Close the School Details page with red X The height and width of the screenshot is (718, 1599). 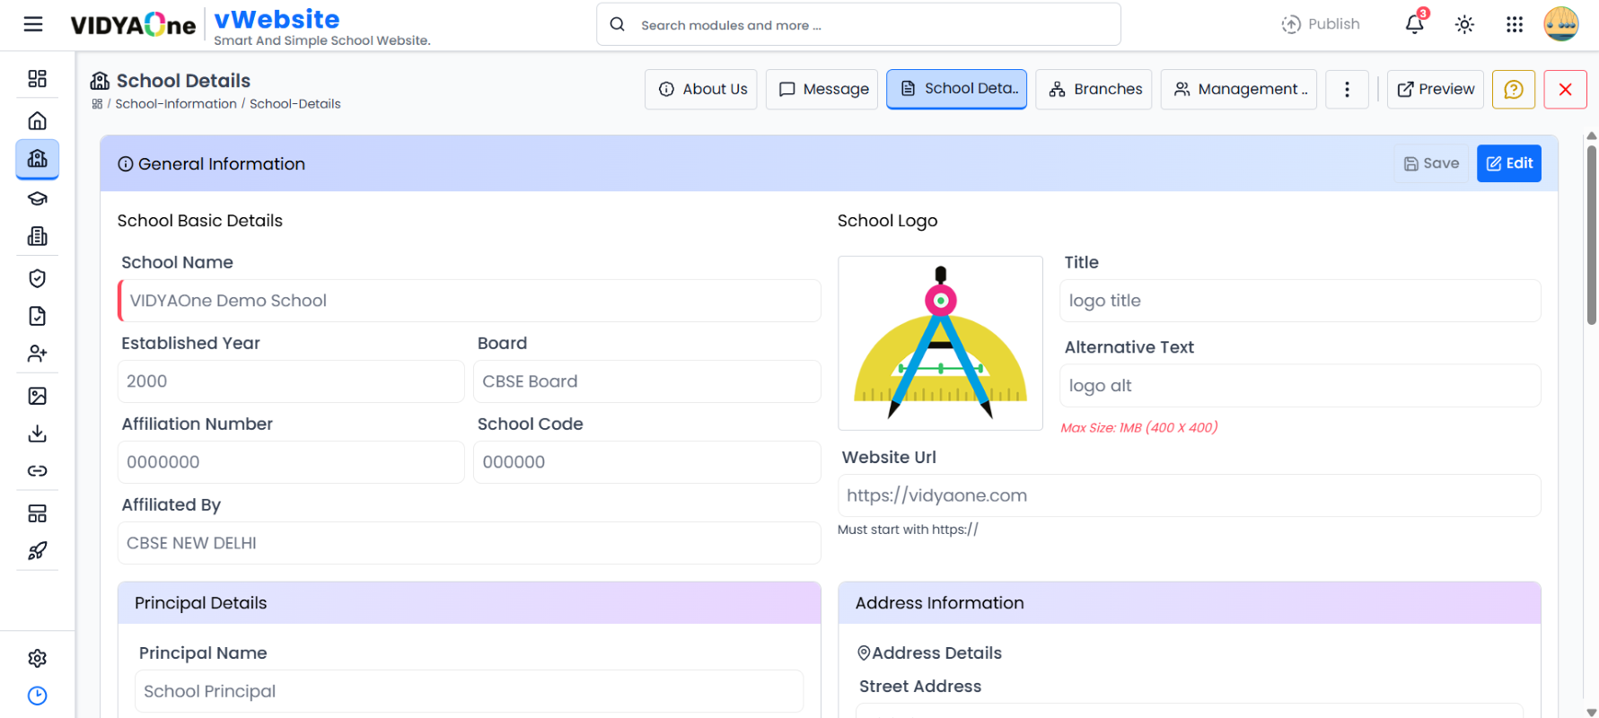click(1565, 89)
